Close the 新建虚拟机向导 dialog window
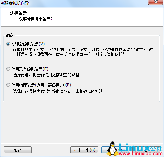The height and width of the screenshot is (157, 164). (x=156, y=2)
